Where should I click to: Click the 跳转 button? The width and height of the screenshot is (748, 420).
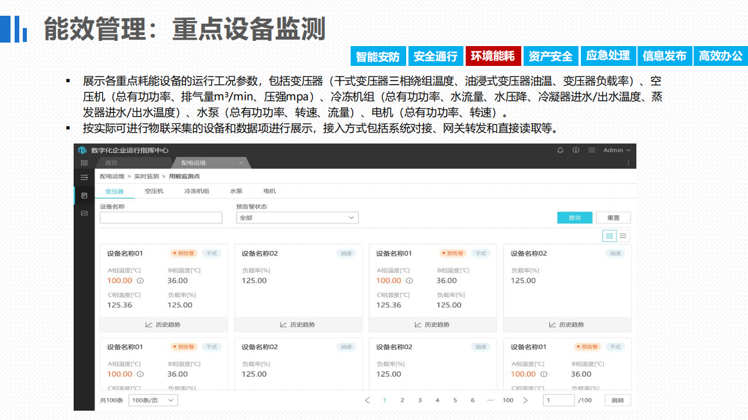(x=618, y=400)
